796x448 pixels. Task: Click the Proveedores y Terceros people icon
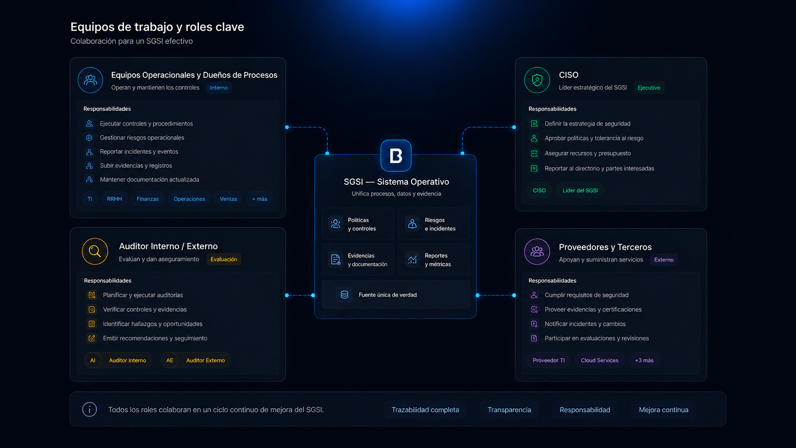(537, 251)
